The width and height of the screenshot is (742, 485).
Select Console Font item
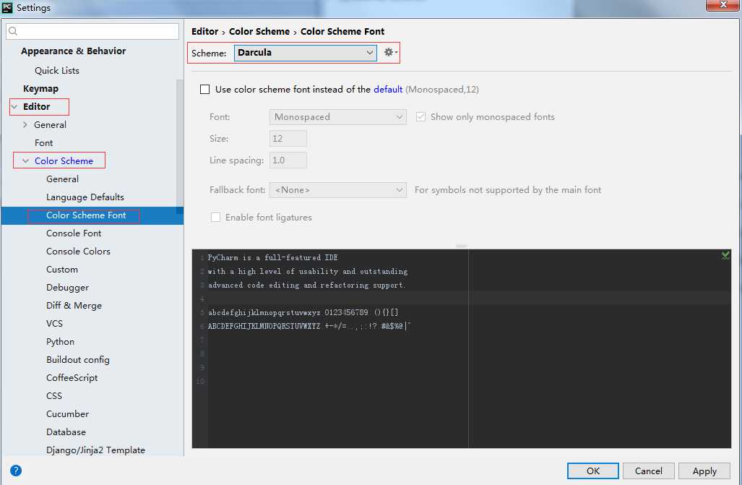pyautogui.click(x=74, y=233)
